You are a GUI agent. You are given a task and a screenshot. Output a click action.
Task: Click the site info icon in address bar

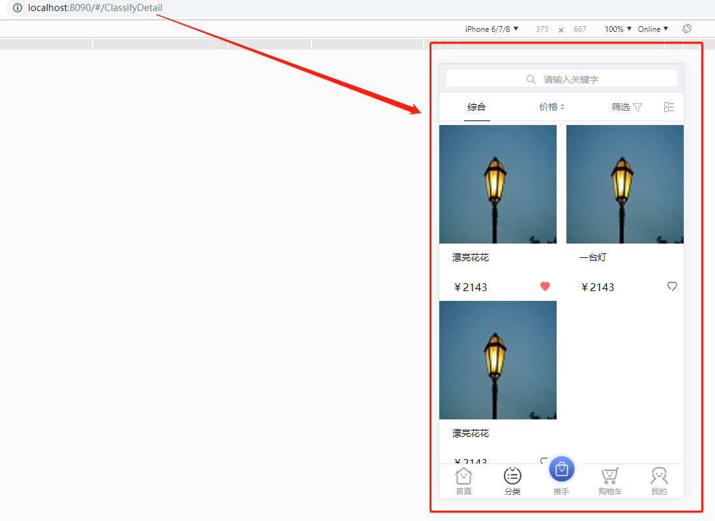click(18, 8)
